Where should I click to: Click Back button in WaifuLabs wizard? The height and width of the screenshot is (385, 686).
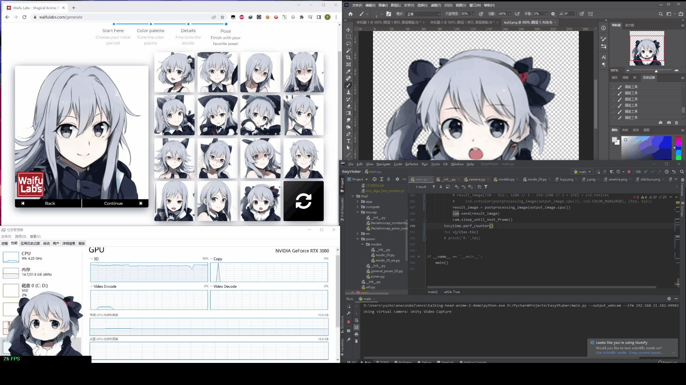tap(49, 203)
